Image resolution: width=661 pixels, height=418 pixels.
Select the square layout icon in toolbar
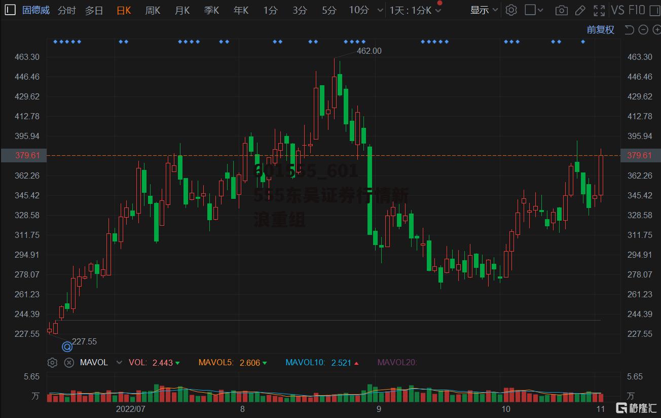click(530, 10)
